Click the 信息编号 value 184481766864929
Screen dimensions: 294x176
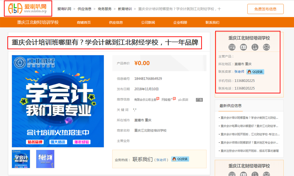[x=148, y=79]
